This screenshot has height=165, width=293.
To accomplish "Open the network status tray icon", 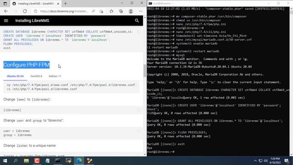I will [260, 161].
